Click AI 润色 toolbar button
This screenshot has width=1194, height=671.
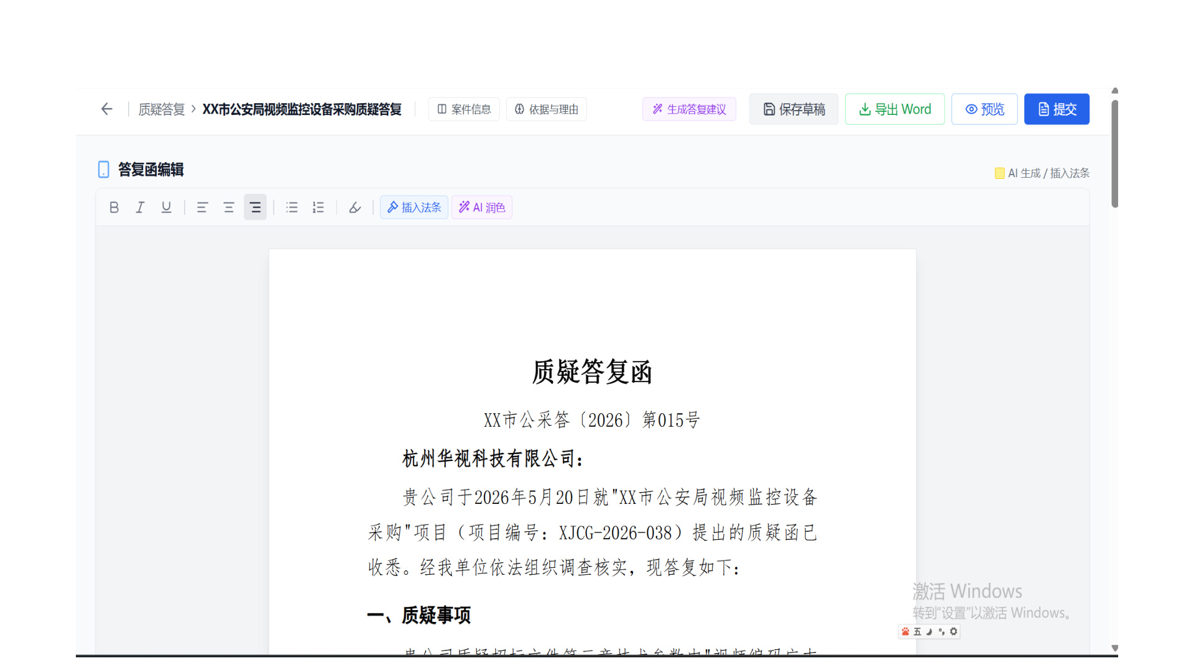482,208
